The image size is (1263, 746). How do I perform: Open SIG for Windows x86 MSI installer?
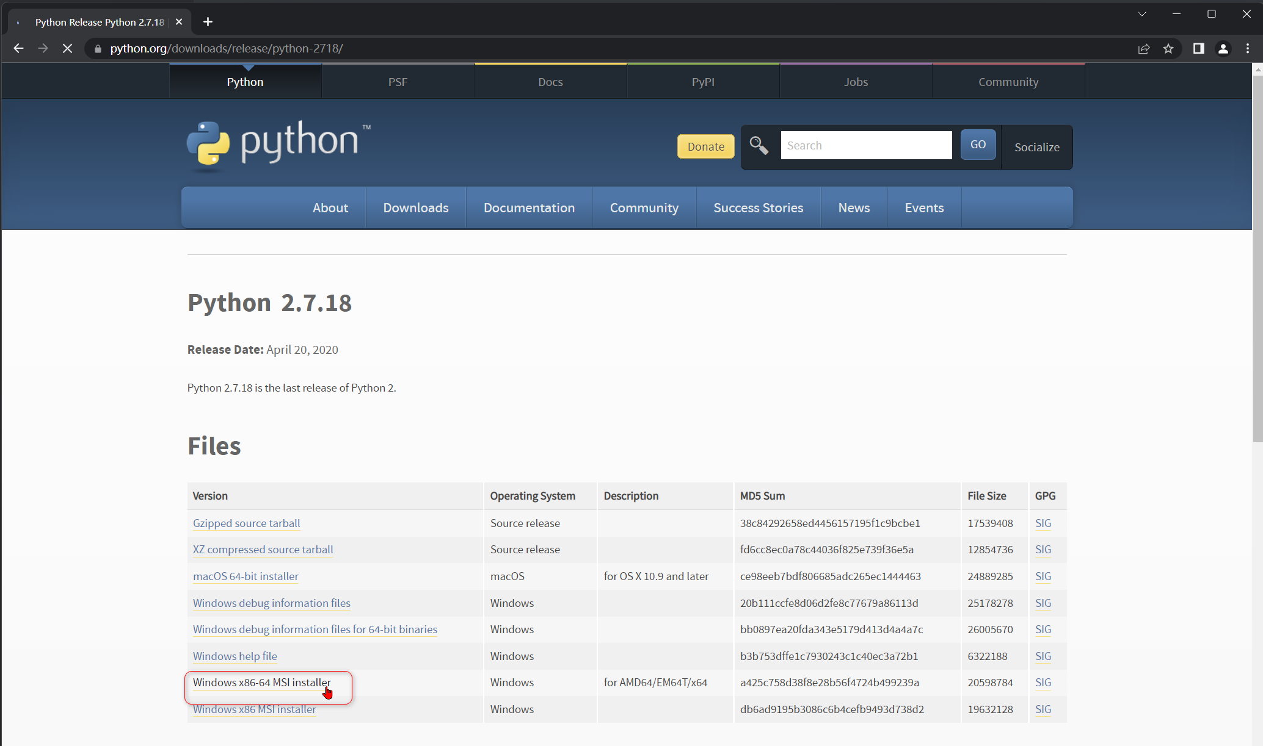tap(1043, 709)
